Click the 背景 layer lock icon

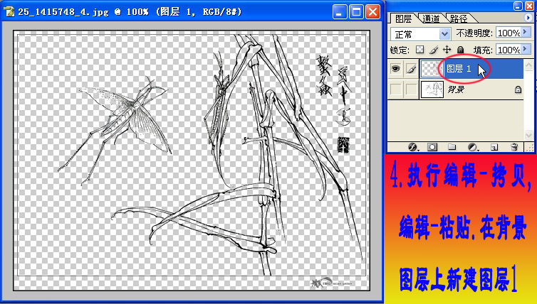[x=518, y=89]
